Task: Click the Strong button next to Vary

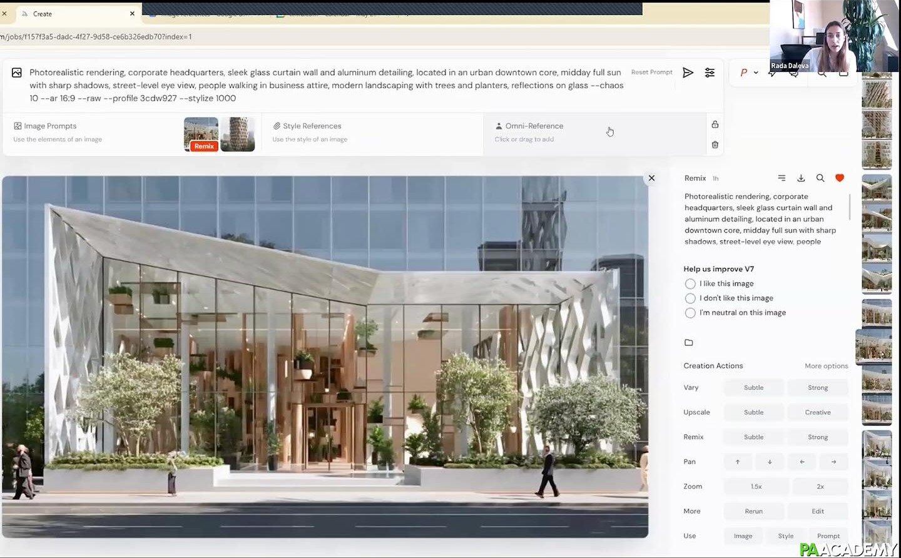Action: pos(818,387)
